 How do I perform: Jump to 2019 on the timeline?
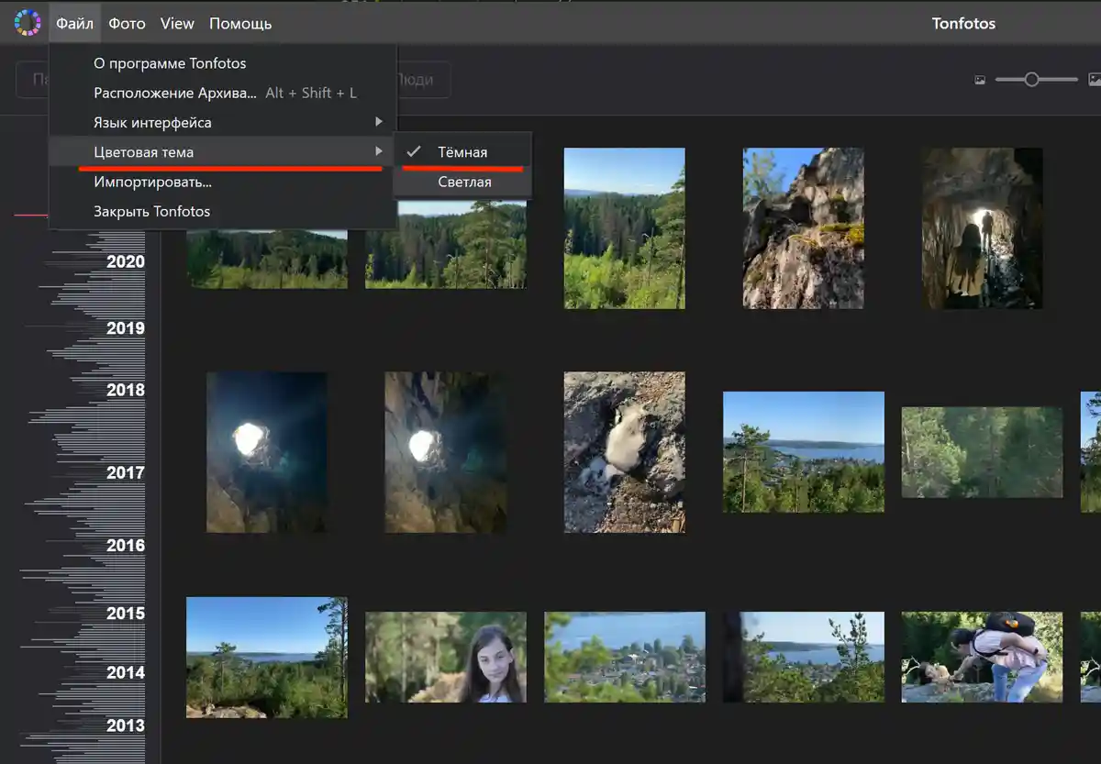coord(126,327)
